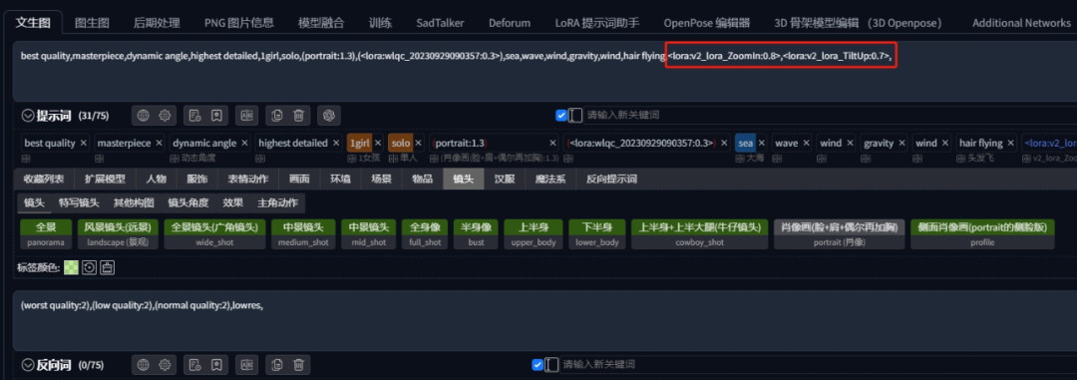
Task: Collapse the 提示词 section chevron
Action: point(28,116)
